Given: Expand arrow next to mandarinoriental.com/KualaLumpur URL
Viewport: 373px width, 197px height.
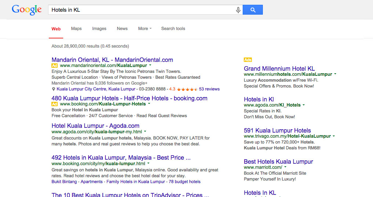Looking at the screenshot, I should [x=150, y=65].
